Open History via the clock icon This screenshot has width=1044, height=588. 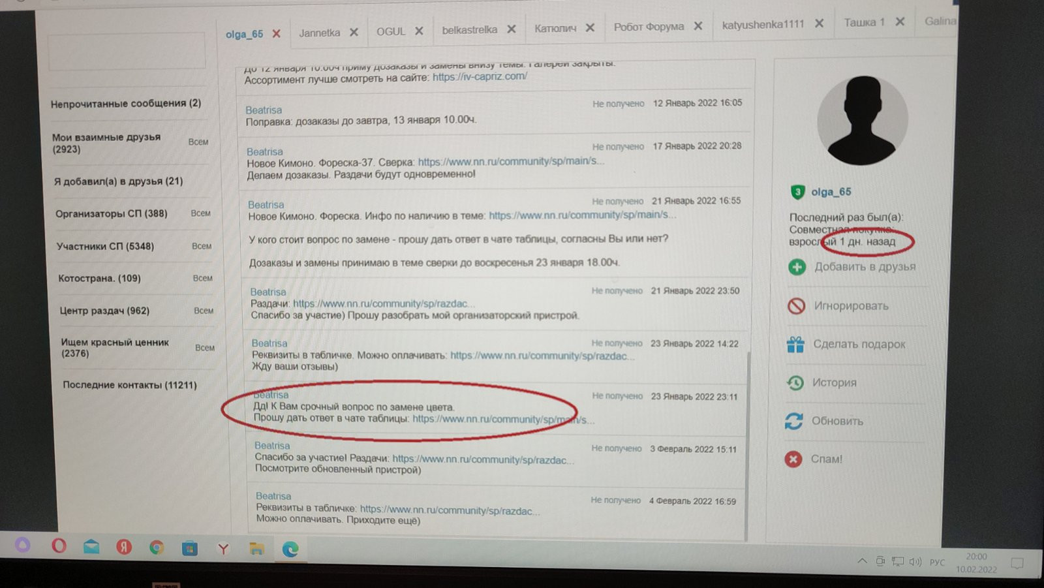(795, 382)
